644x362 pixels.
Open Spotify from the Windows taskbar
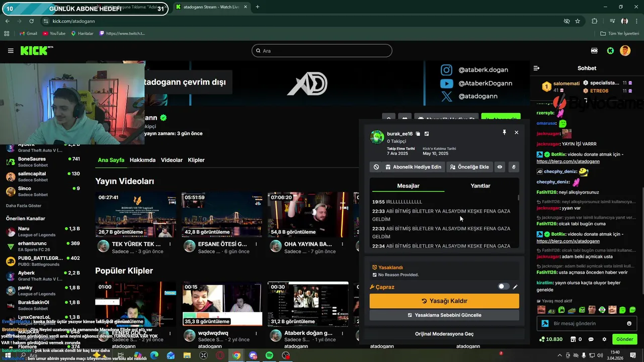[269, 355]
